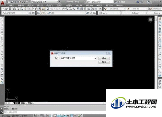Click 取消 button in save workspace dialog
Viewport: 162px width, 117px height.
pyautogui.click(x=104, y=62)
